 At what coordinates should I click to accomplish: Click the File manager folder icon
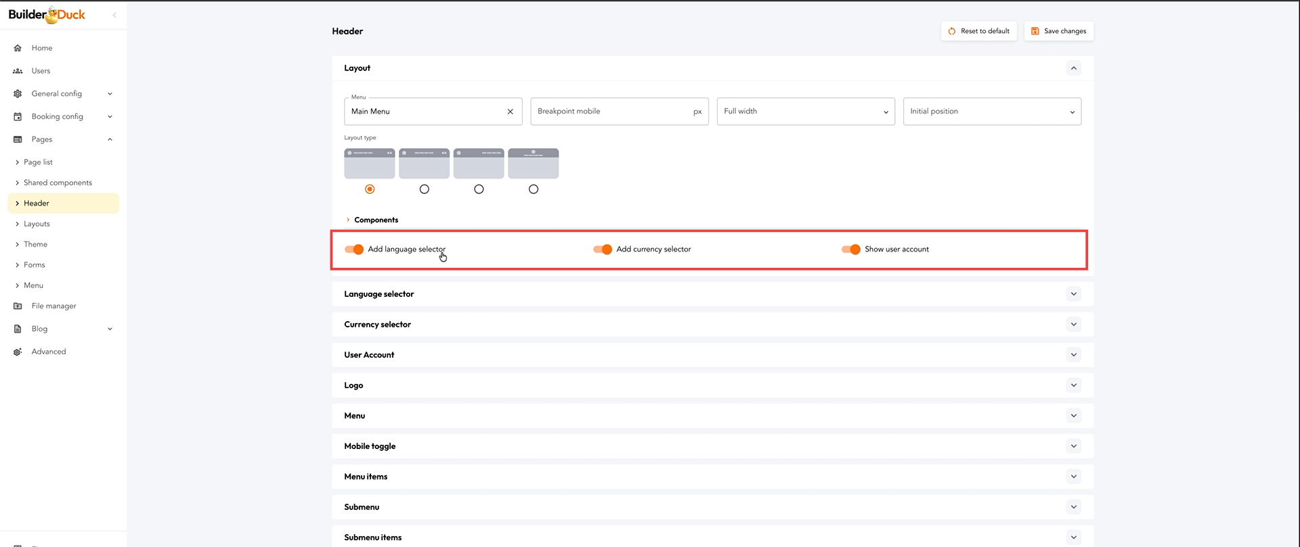pos(18,306)
